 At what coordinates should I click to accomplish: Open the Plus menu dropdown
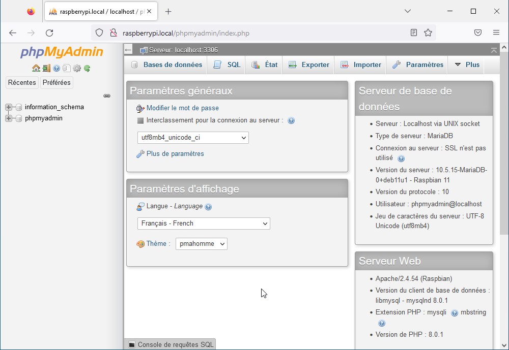pos(467,65)
